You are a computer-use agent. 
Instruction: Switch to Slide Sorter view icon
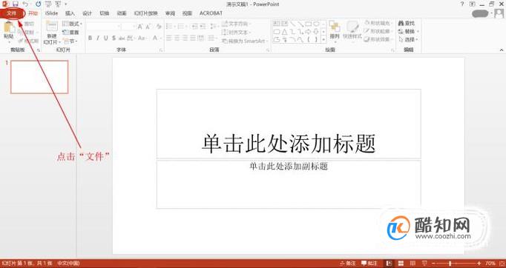coord(401,264)
